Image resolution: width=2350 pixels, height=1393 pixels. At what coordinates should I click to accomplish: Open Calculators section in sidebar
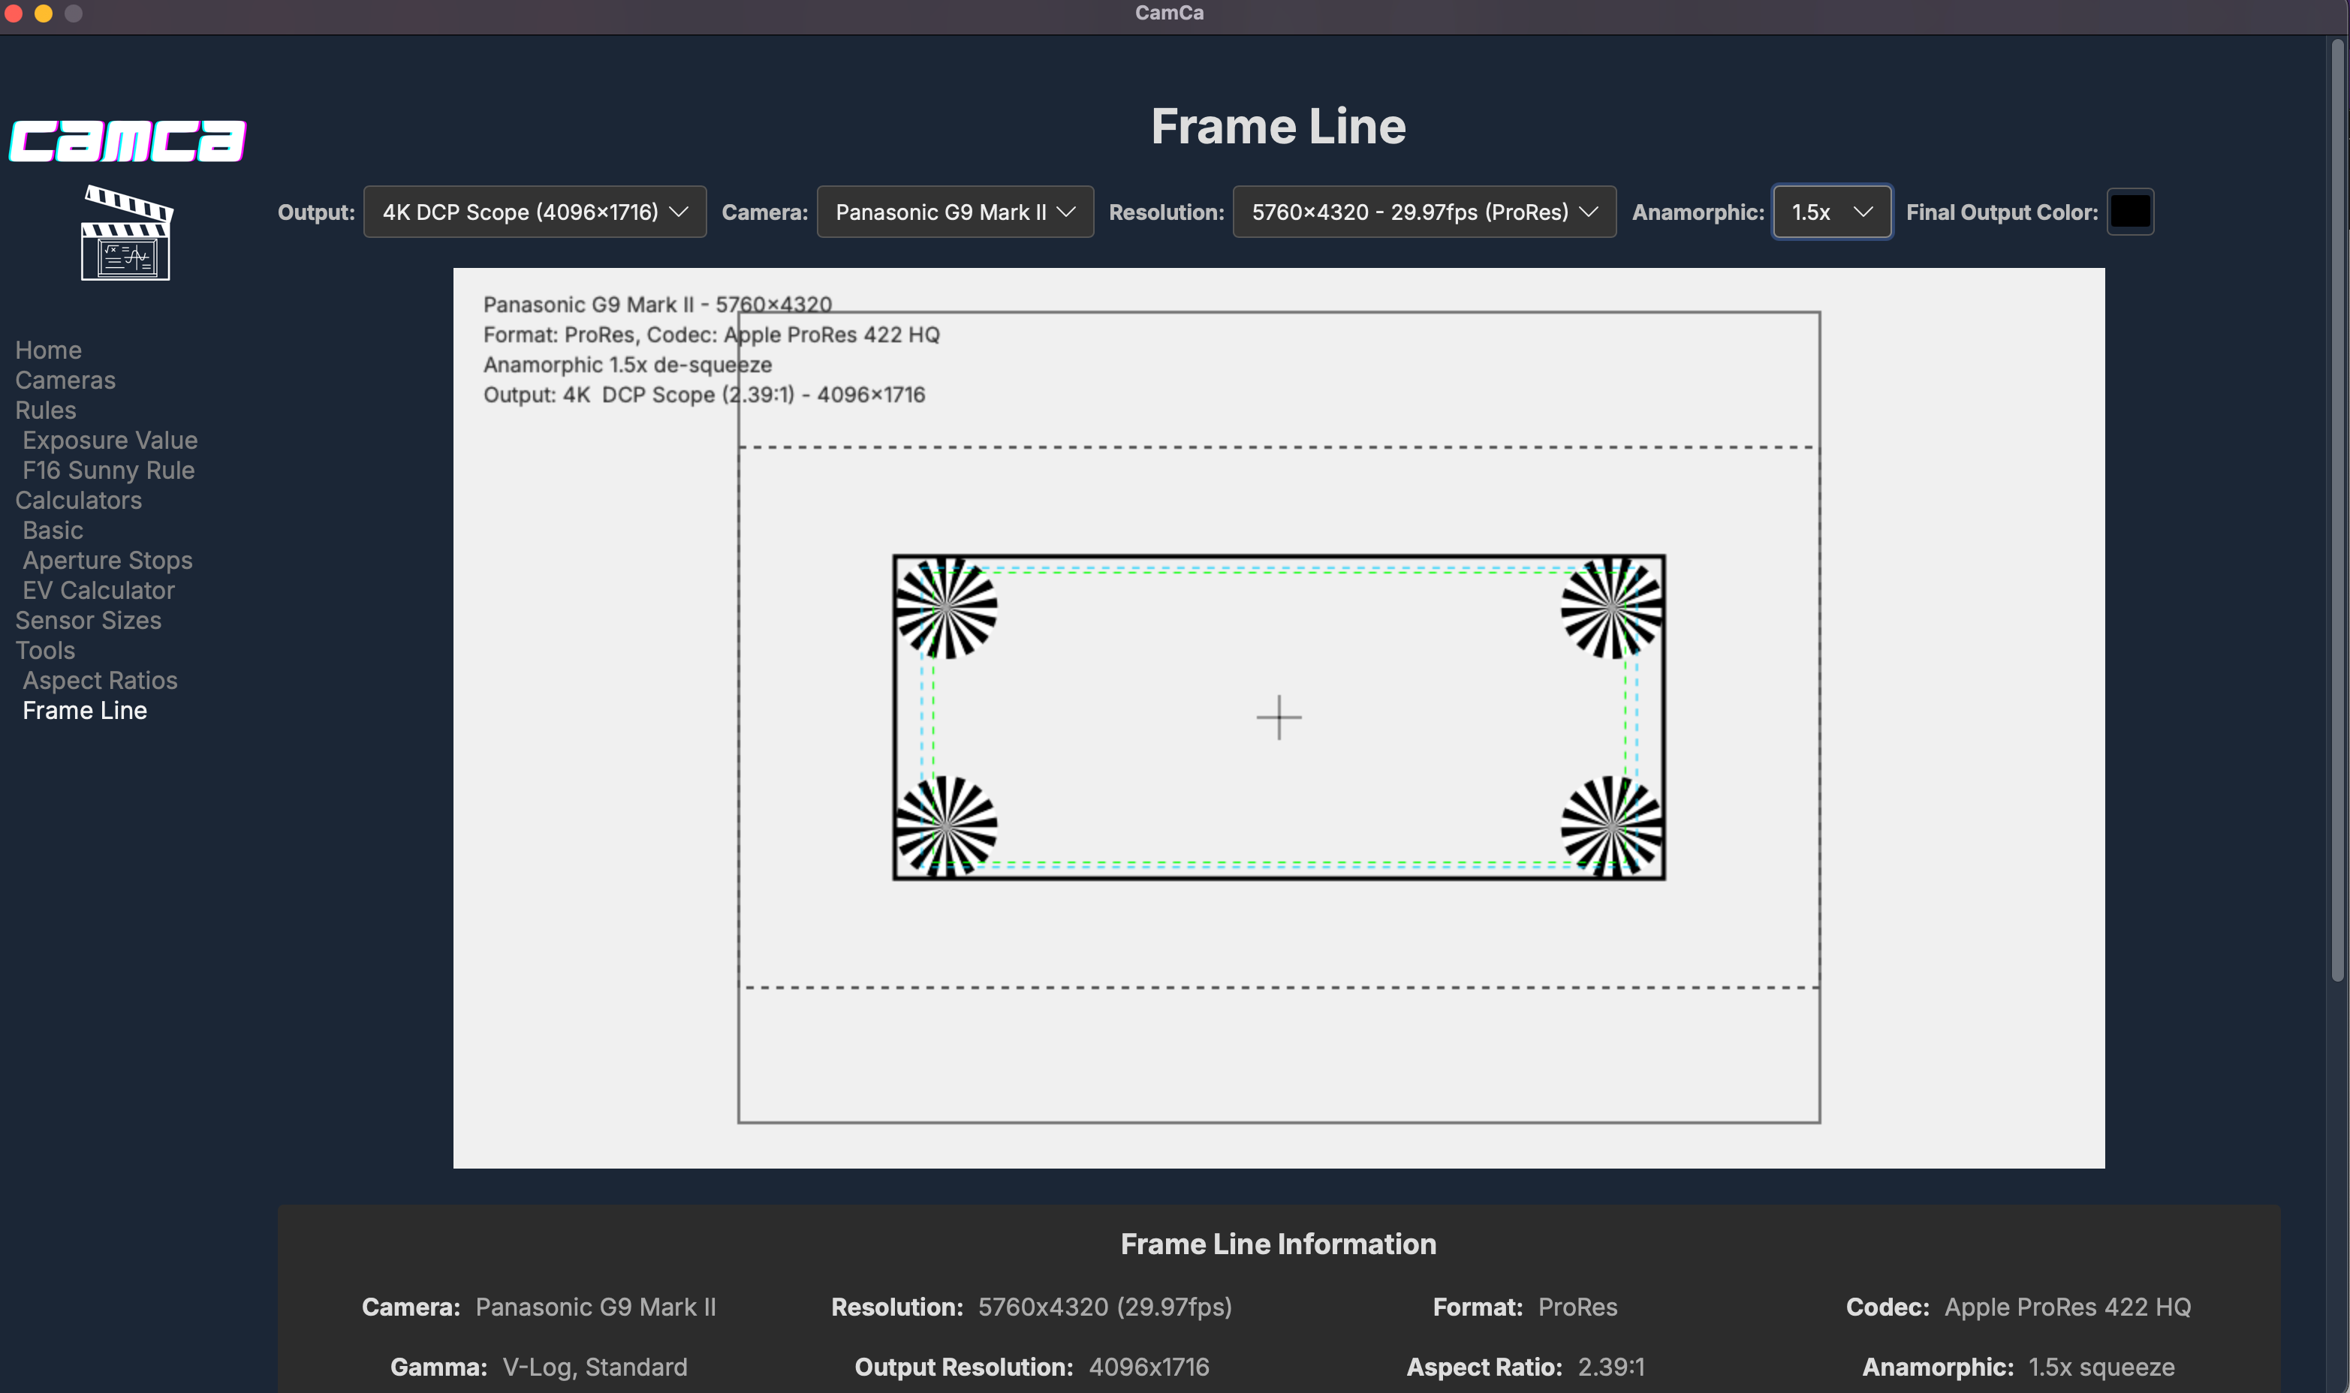click(x=79, y=501)
